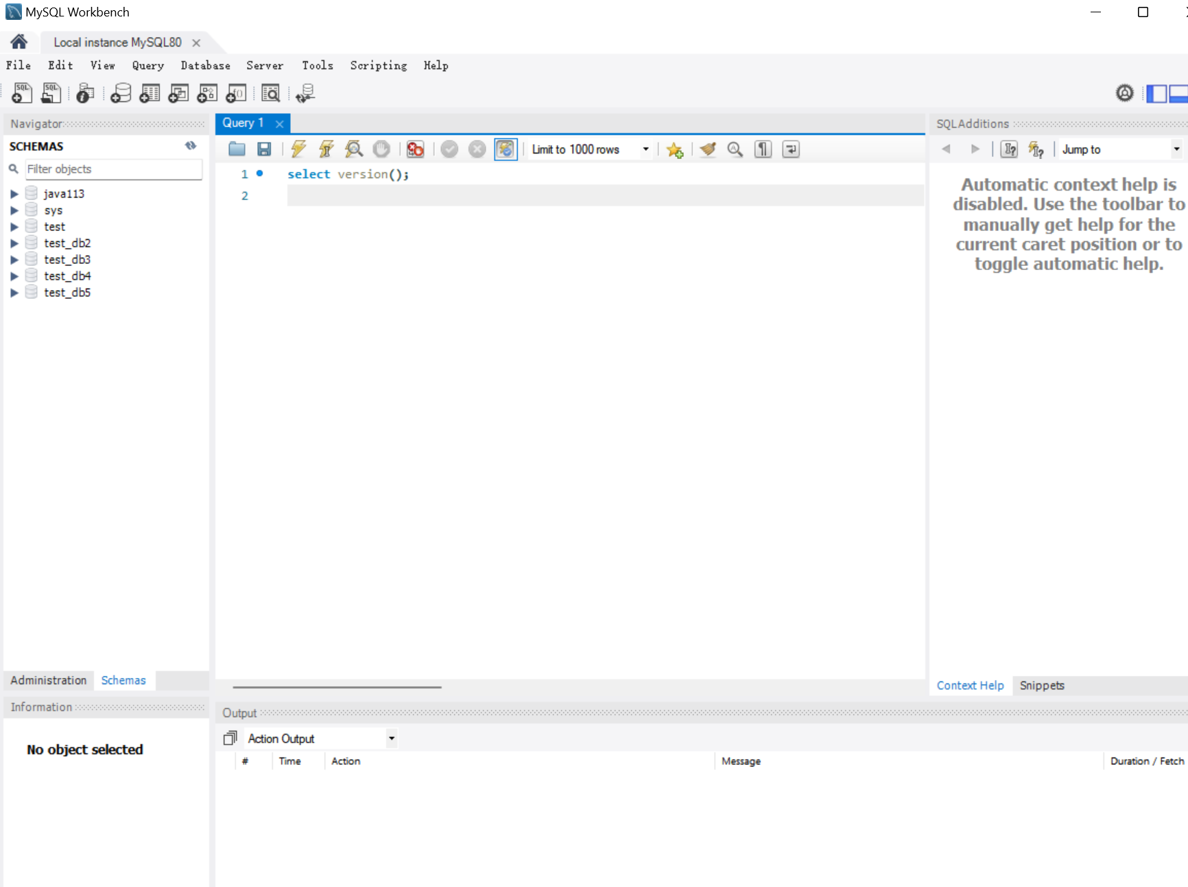Create a new function icon in toolbar

[x=236, y=93]
